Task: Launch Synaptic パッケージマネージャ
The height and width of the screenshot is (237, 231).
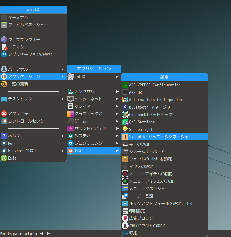Action: click(x=164, y=137)
